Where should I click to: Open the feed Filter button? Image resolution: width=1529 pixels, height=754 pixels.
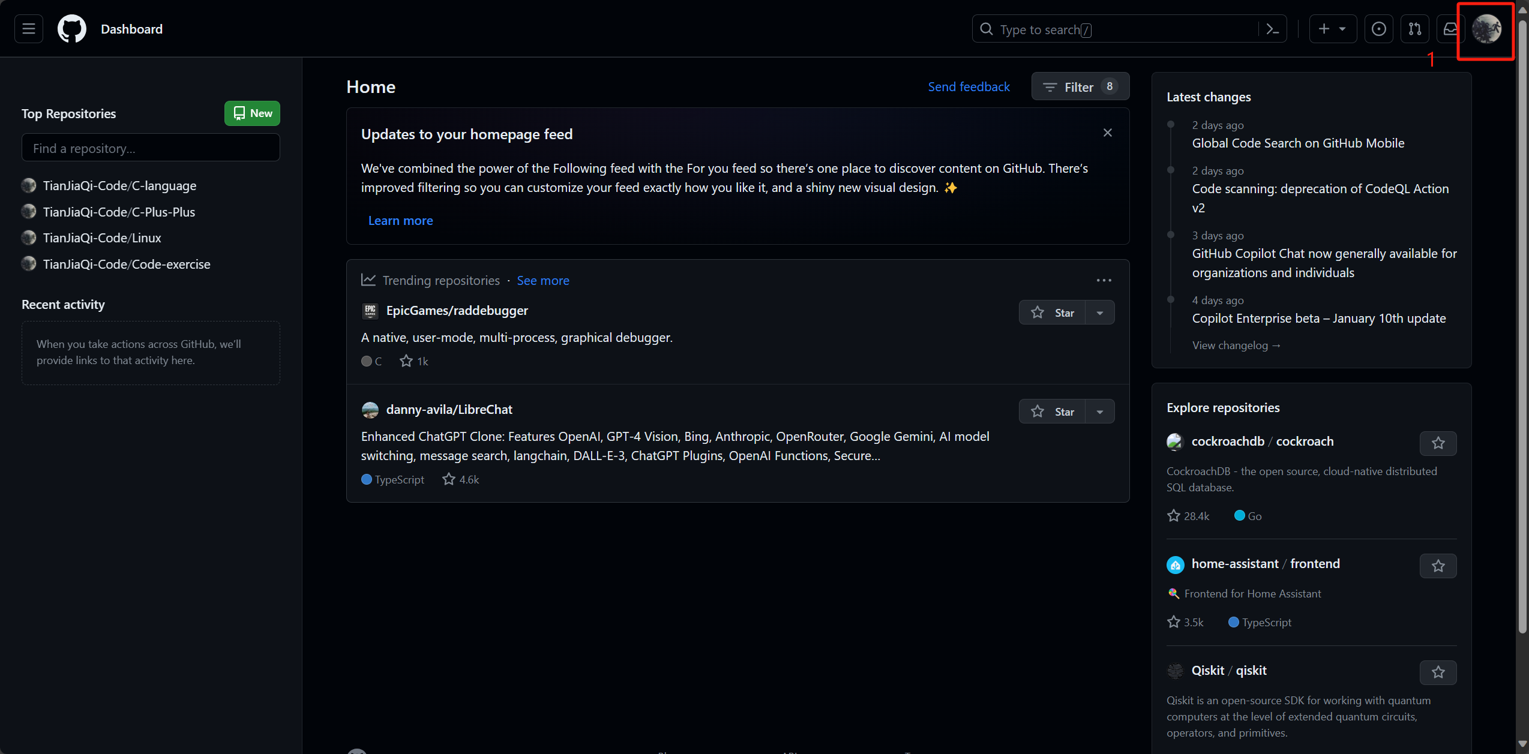(x=1080, y=86)
